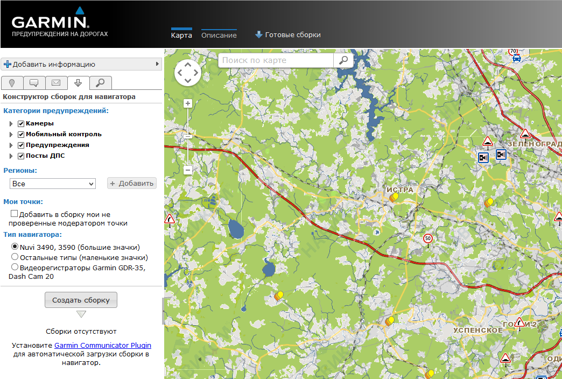
Task: Open the magnifier search sidebar tab
Action: pyautogui.click(x=100, y=82)
